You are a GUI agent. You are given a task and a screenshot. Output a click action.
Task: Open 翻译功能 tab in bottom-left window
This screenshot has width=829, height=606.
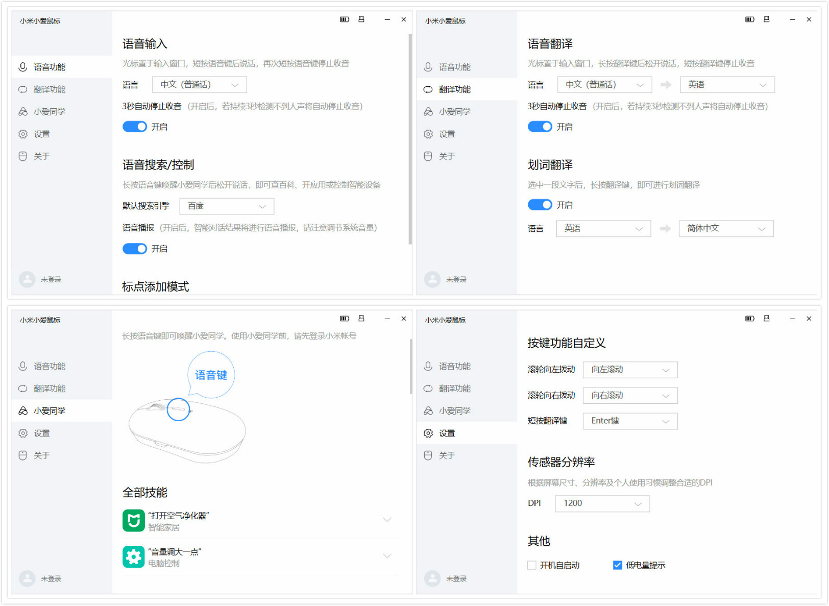point(62,389)
